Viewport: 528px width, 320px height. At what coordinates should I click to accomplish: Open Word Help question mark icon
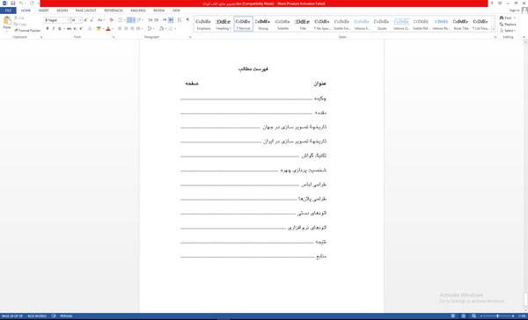click(x=492, y=3)
